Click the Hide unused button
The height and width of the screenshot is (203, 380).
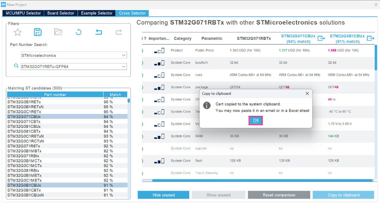(x=164, y=195)
